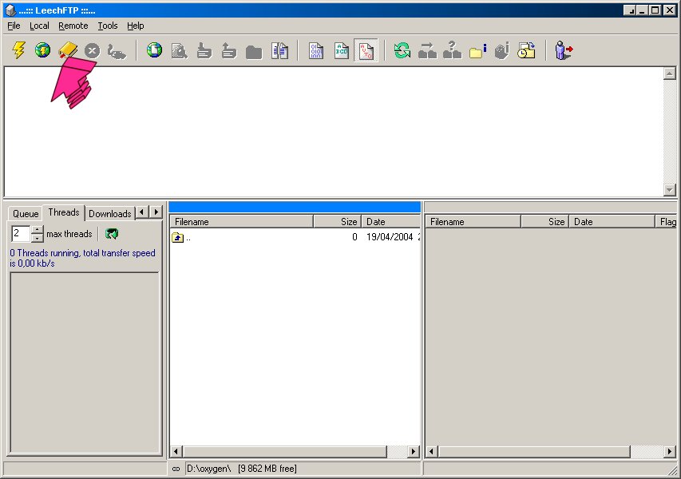Open the Local menu
This screenshot has height=479, width=681.
[x=39, y=26]
